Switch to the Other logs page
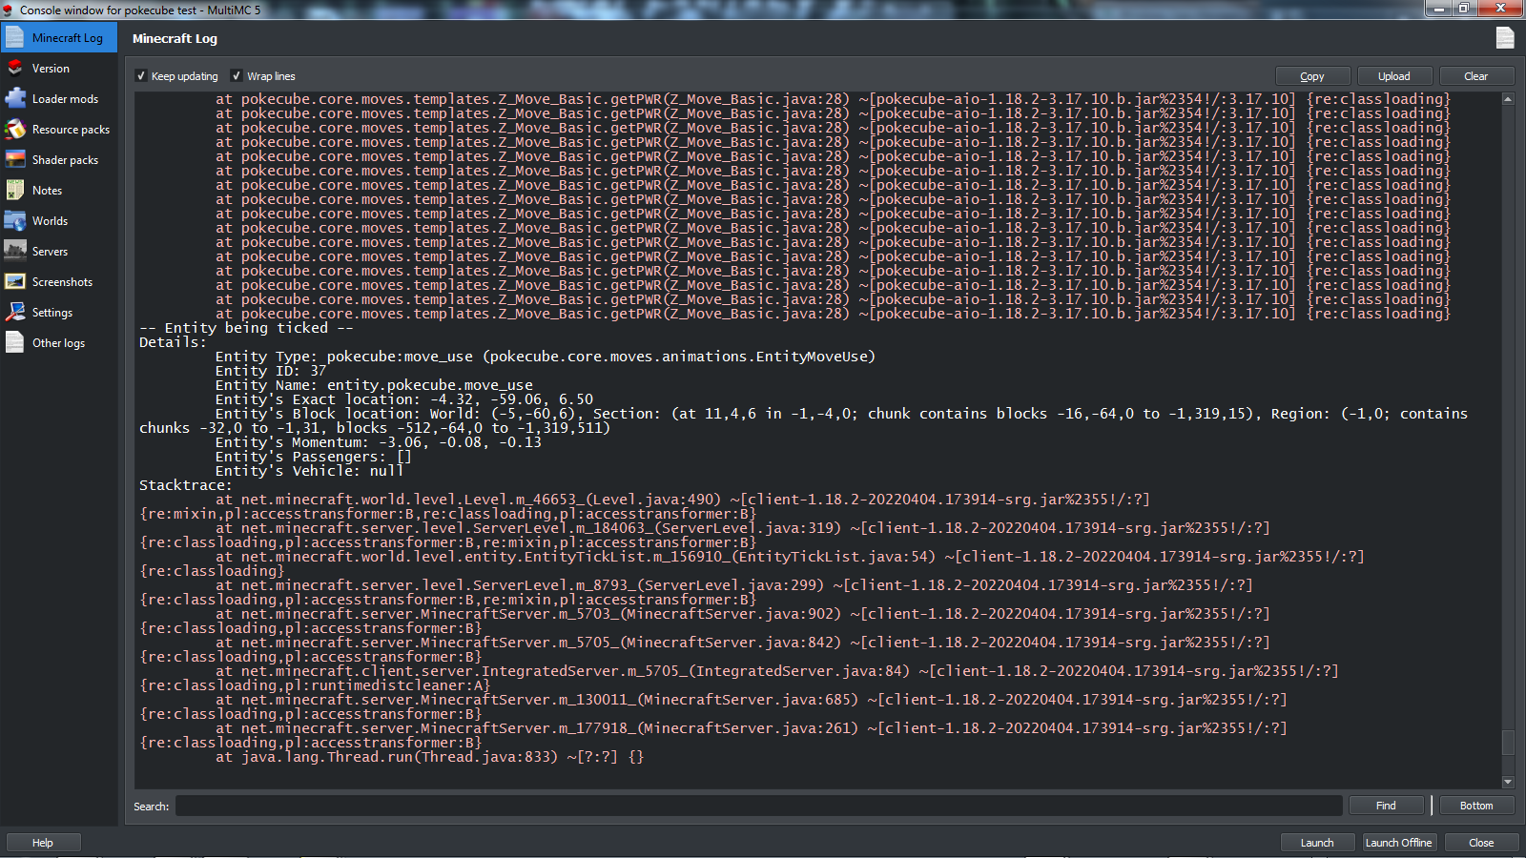This screenshot has height=858, width=1526. pos(58,343)
